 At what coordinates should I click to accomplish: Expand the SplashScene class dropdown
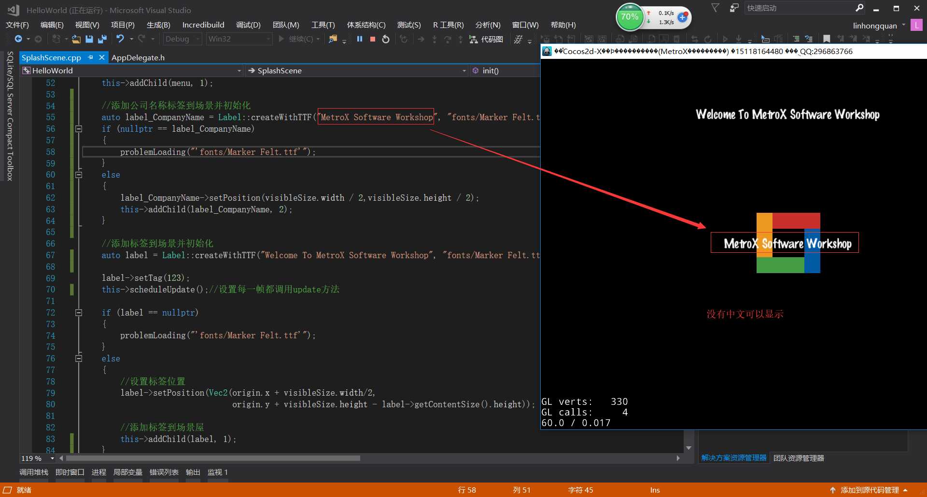[x=464, y=71]
